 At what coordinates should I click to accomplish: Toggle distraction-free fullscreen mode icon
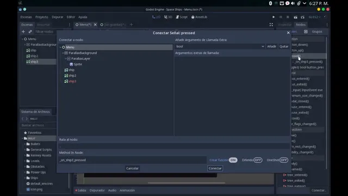[x=271, y=24]
